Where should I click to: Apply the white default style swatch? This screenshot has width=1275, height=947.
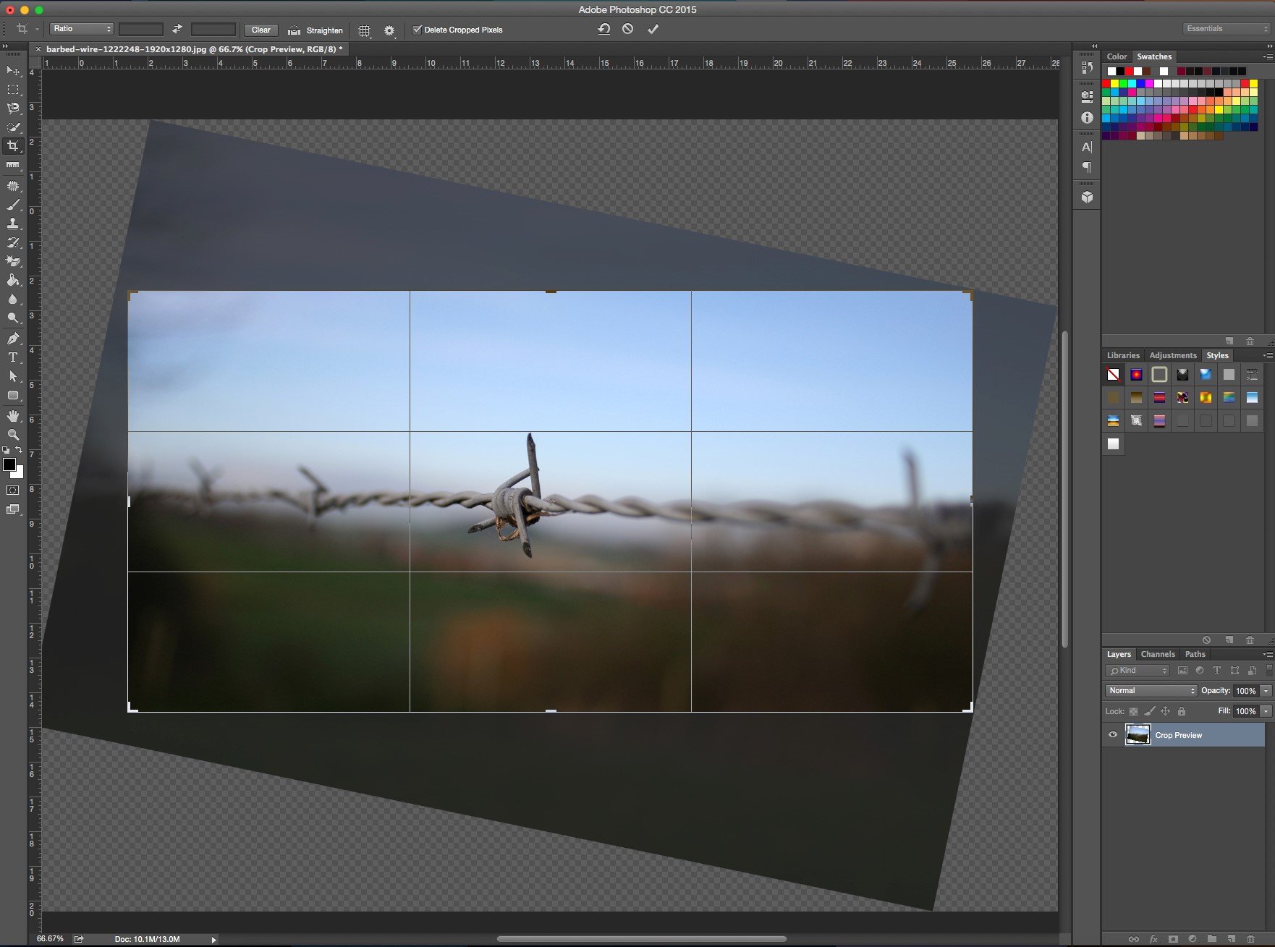(x=1113, y=444)
